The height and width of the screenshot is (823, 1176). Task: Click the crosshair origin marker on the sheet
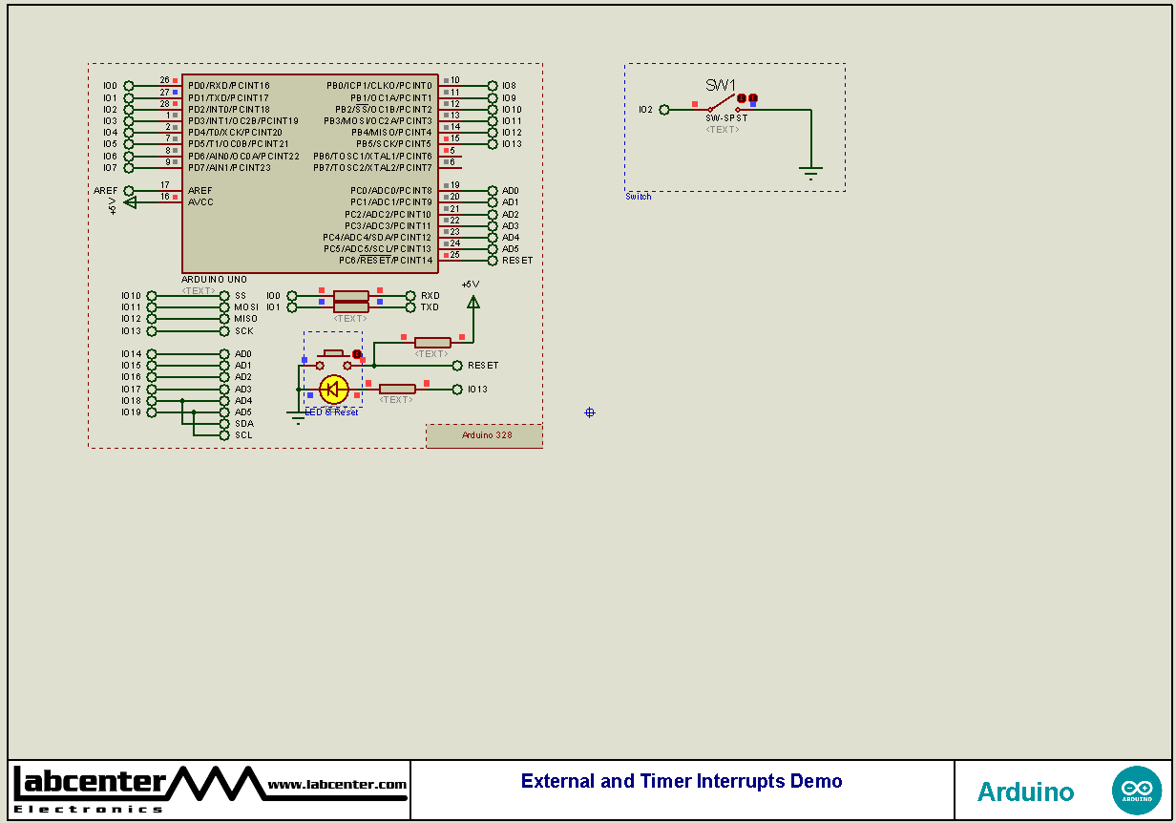(589, 411)
